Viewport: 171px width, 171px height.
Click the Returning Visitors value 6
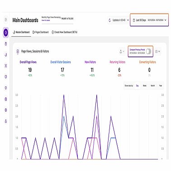[x=119, y=70]
